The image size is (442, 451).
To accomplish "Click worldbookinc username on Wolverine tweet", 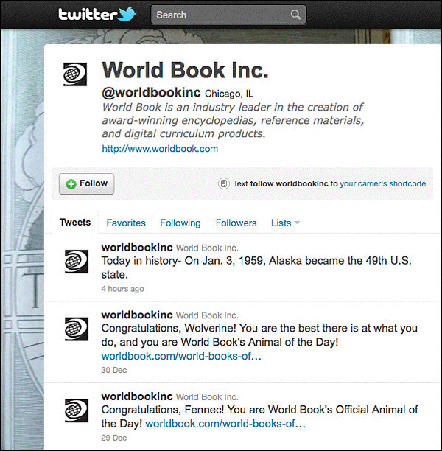I will (x=137, y=315).
